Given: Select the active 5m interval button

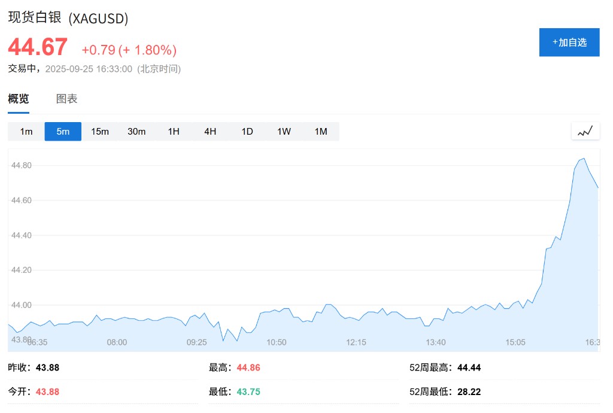Looking at the screenshot, I should [63, 132].
